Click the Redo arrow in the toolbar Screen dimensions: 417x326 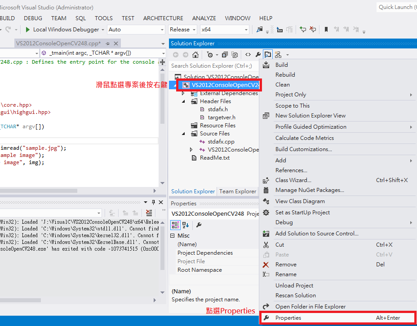coord(8,30)
